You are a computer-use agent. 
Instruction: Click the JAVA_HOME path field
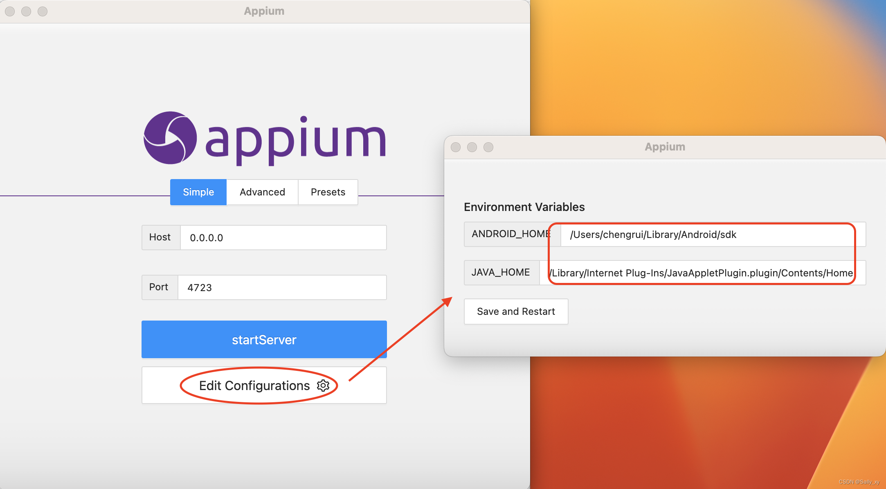(x=702, y=273)
